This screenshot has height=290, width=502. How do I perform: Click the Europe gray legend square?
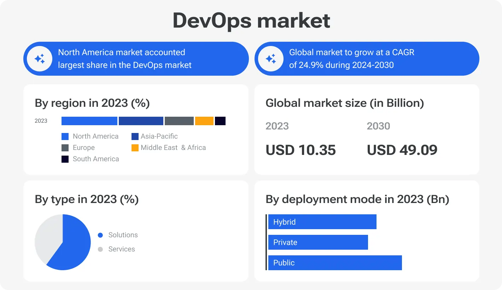(x=65, y=147)
